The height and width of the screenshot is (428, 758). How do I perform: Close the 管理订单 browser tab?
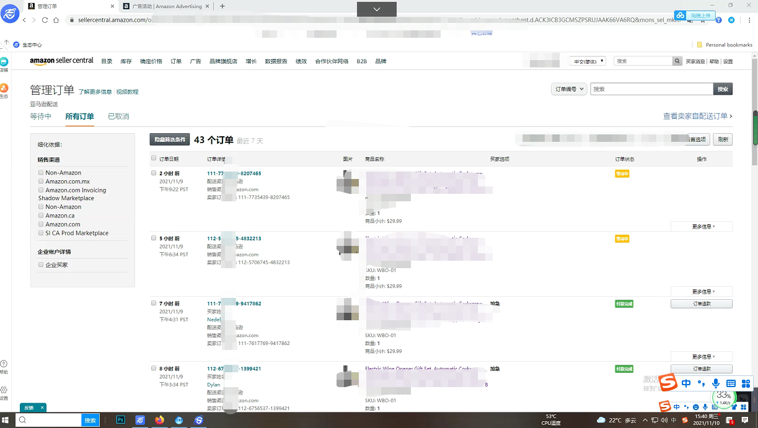pyautogui.click(x=112, y=6)
